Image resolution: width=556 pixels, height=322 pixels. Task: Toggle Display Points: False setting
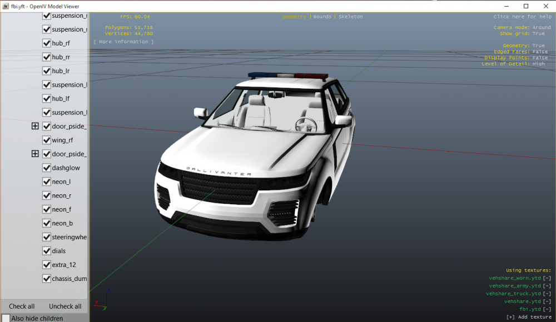516,58
